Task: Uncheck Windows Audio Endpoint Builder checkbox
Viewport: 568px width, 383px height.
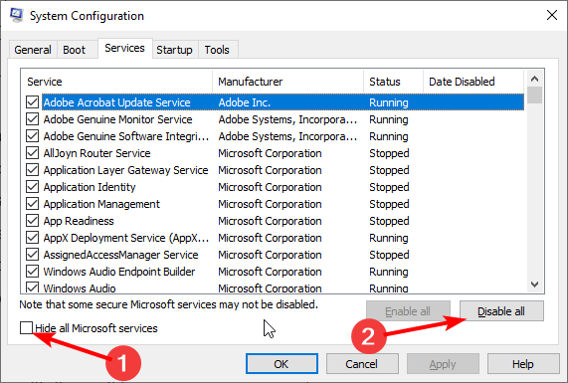Action: 32,272
